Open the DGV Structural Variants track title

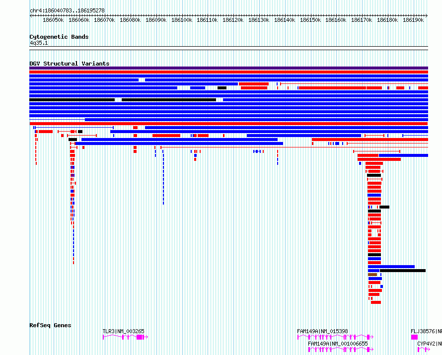[x=70, y=64]
